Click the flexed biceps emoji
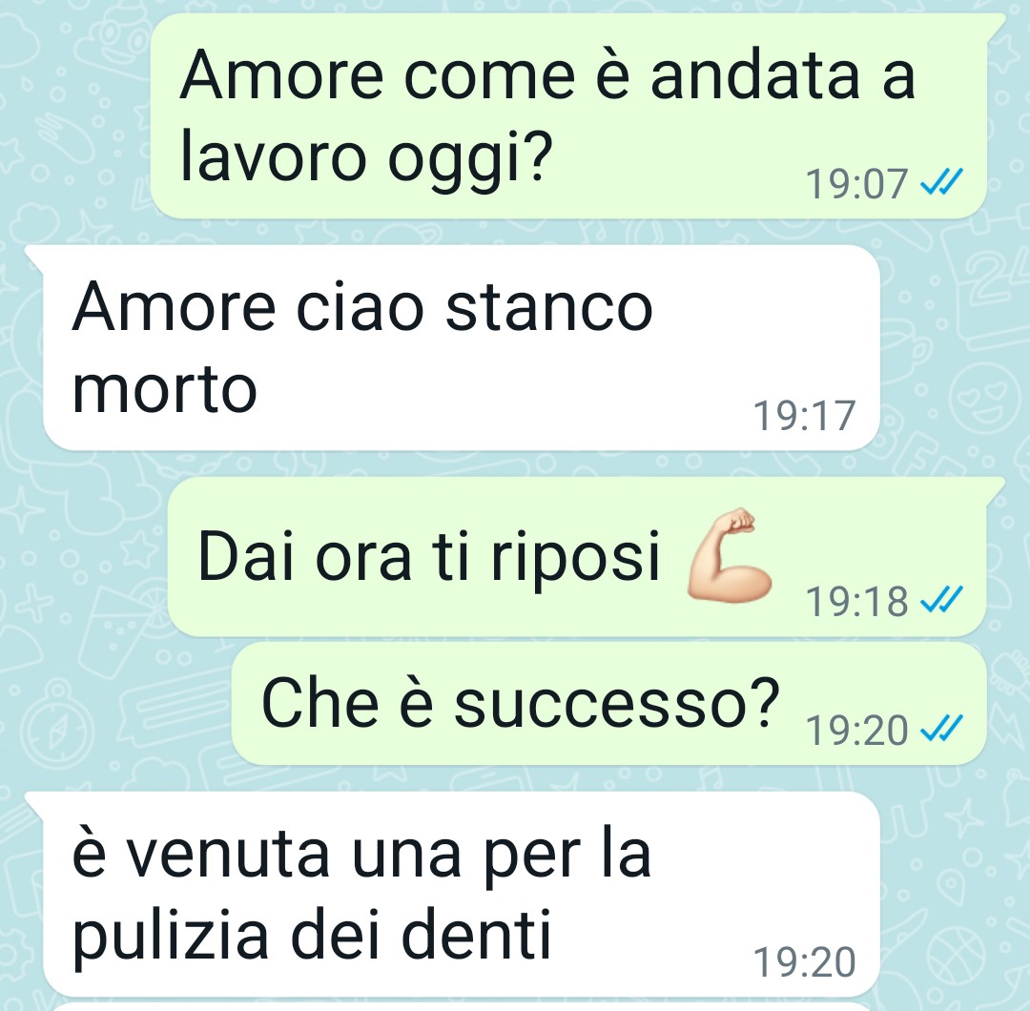The height and width of the screenshot is (1011, 1030). pyautogui.click(x=730, y=554)
